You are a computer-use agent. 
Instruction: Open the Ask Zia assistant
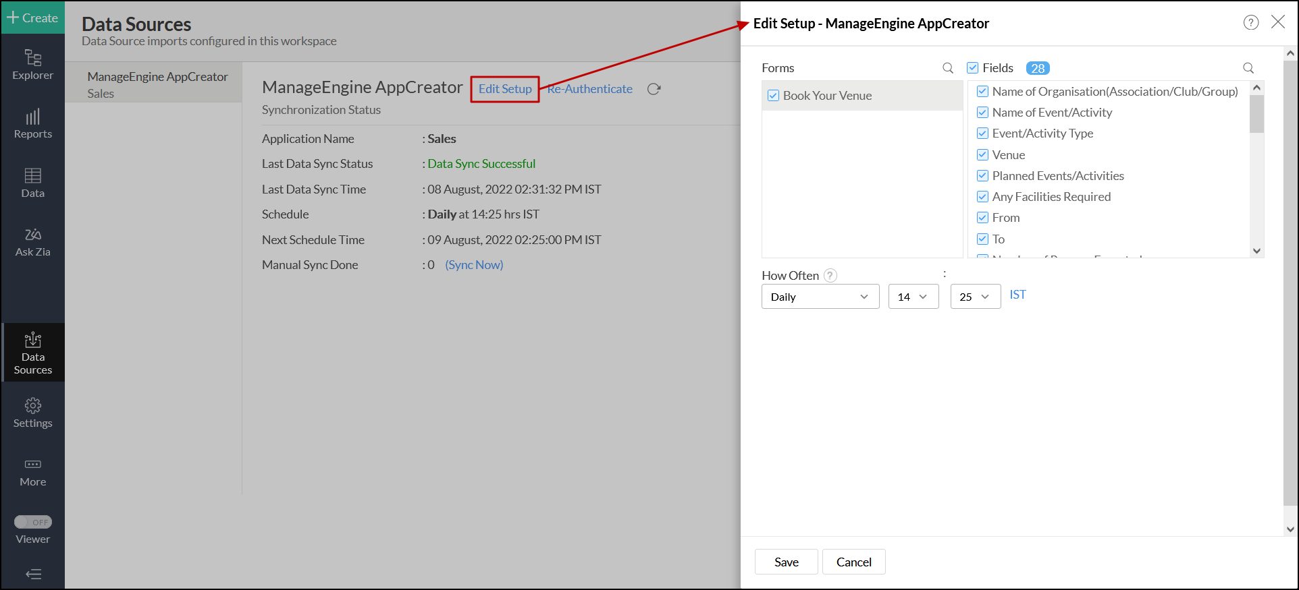coord(32,242)
